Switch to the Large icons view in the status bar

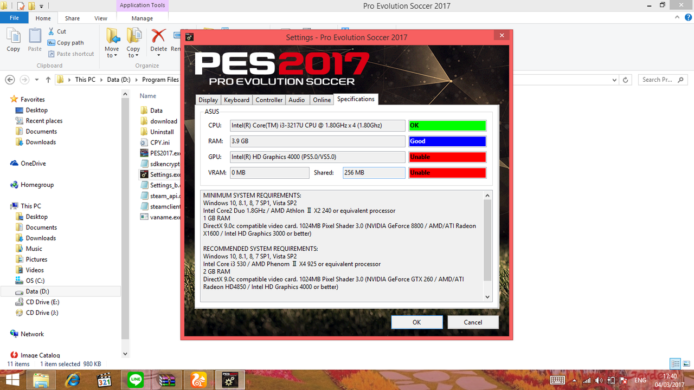pyautogui.click(x=686, y=363)
